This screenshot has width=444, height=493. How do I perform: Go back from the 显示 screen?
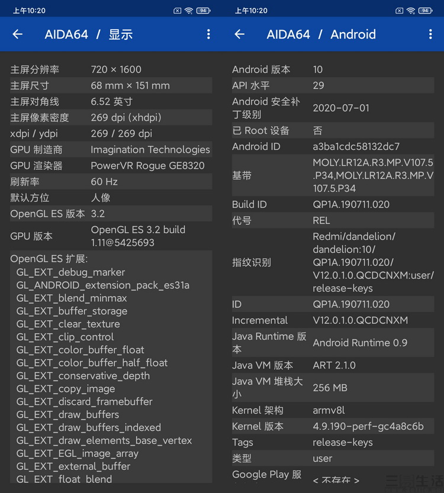(18, 34)
